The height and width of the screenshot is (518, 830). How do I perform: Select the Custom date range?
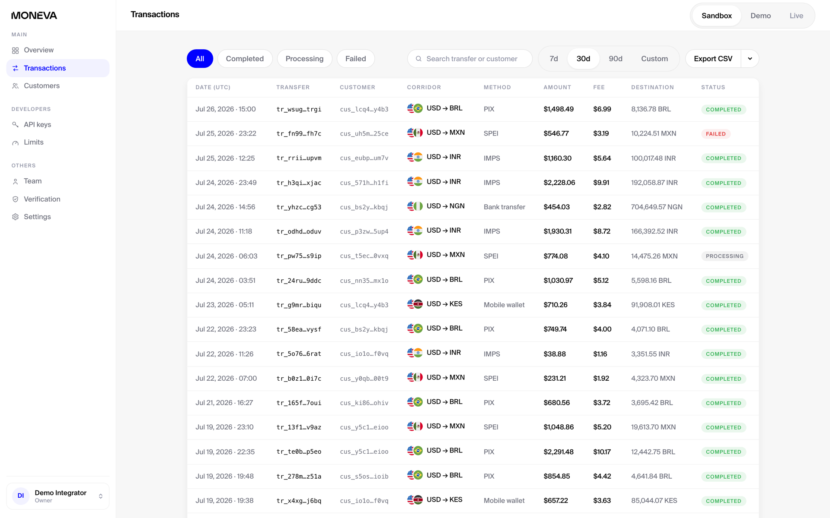pyautogui.click(x=654, y=59)
